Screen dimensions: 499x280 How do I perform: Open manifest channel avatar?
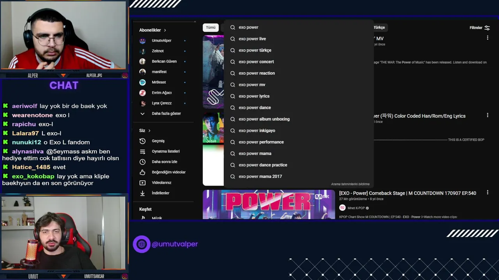pos(143,72)
